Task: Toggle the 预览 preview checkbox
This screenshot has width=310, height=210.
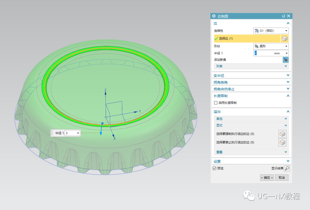Action: point(214,168)
